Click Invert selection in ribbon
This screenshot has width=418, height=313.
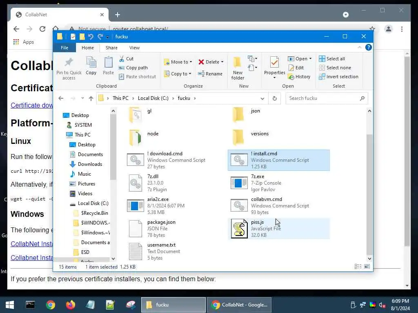tap(338, 77)
